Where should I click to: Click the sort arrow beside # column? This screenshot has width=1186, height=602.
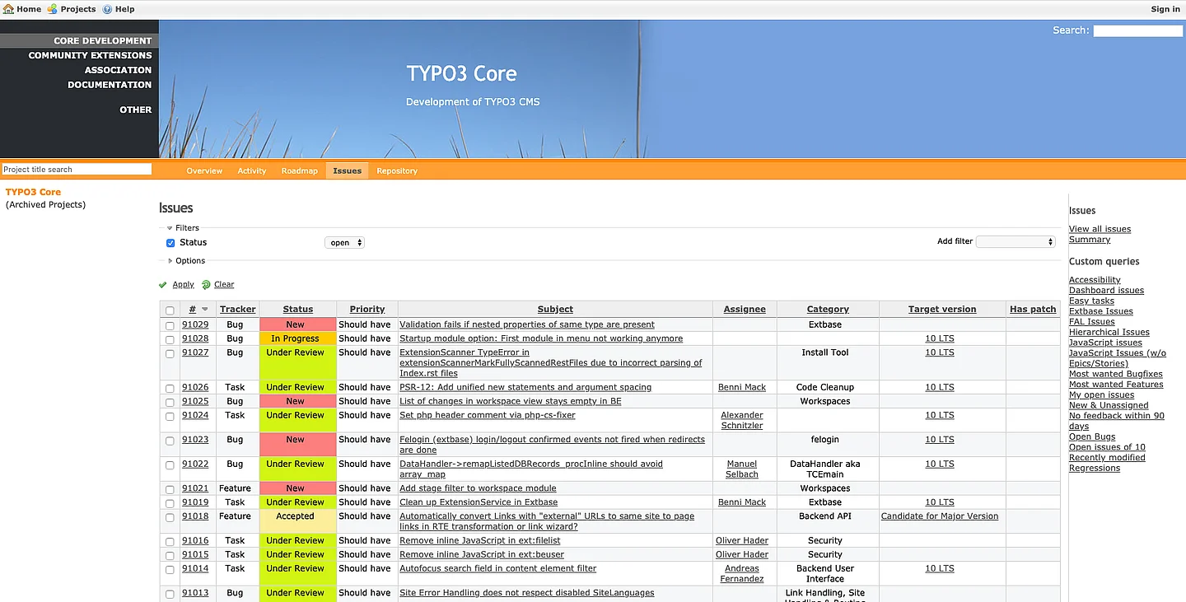point(205,310)
